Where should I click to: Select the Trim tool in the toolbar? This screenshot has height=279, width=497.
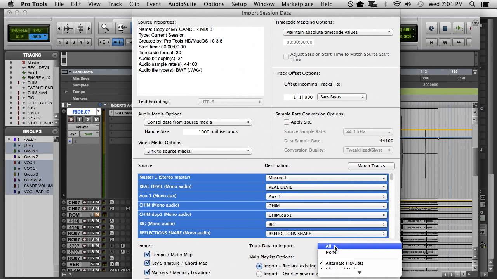click(122, 28)
